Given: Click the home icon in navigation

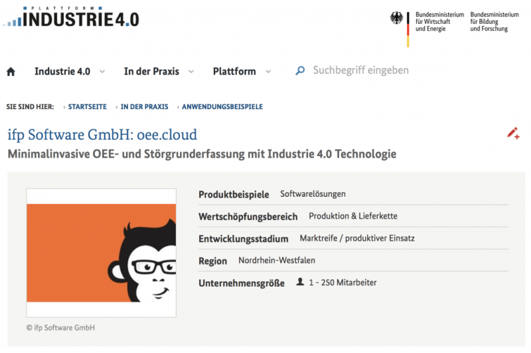Looking at the screenshot, I should click(11, 72).
